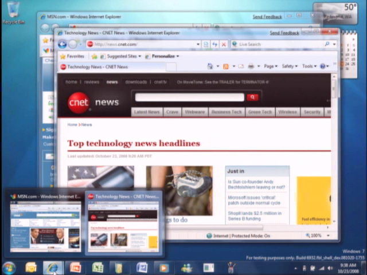The height and width of the screenshot is (275, 367).
Task: Expand the zoom level dropdown arrow
Action: [328, 235]
